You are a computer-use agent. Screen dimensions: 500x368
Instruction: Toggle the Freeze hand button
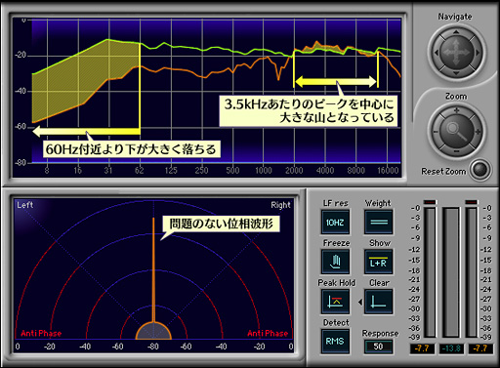335,262
